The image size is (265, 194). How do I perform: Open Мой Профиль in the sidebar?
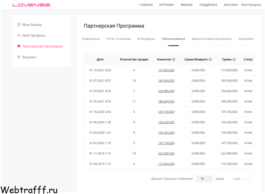(34, 35)
